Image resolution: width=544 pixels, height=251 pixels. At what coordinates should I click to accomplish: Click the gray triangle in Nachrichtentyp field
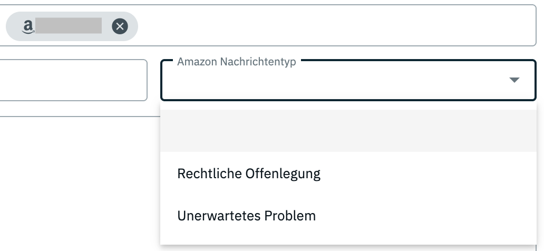click(x=514, y=80)
